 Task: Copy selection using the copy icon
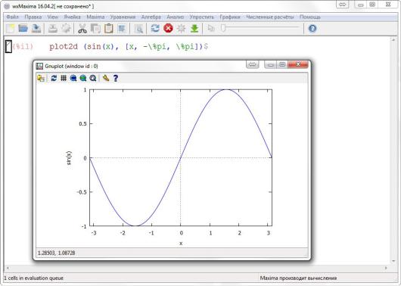(95, 29)
